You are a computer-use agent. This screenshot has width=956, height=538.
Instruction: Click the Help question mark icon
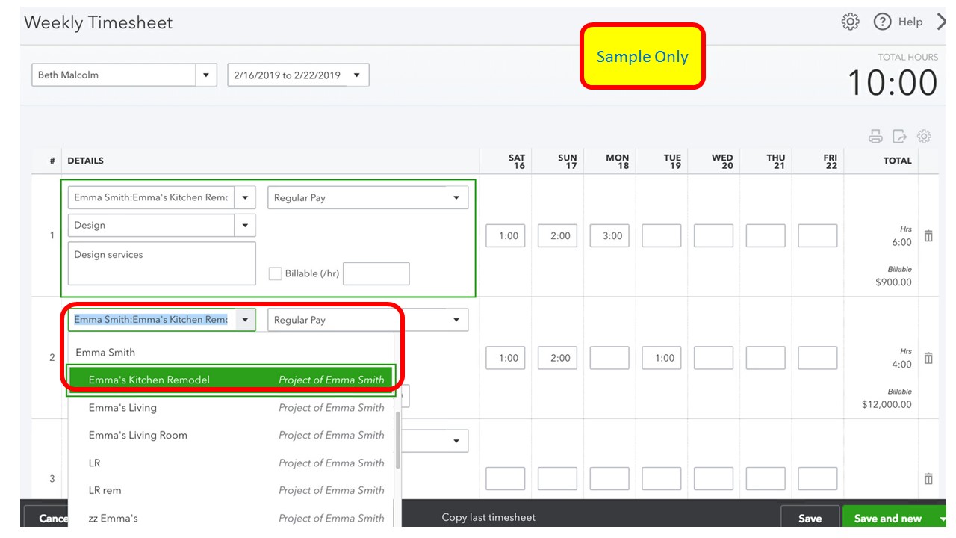(881, 22)
